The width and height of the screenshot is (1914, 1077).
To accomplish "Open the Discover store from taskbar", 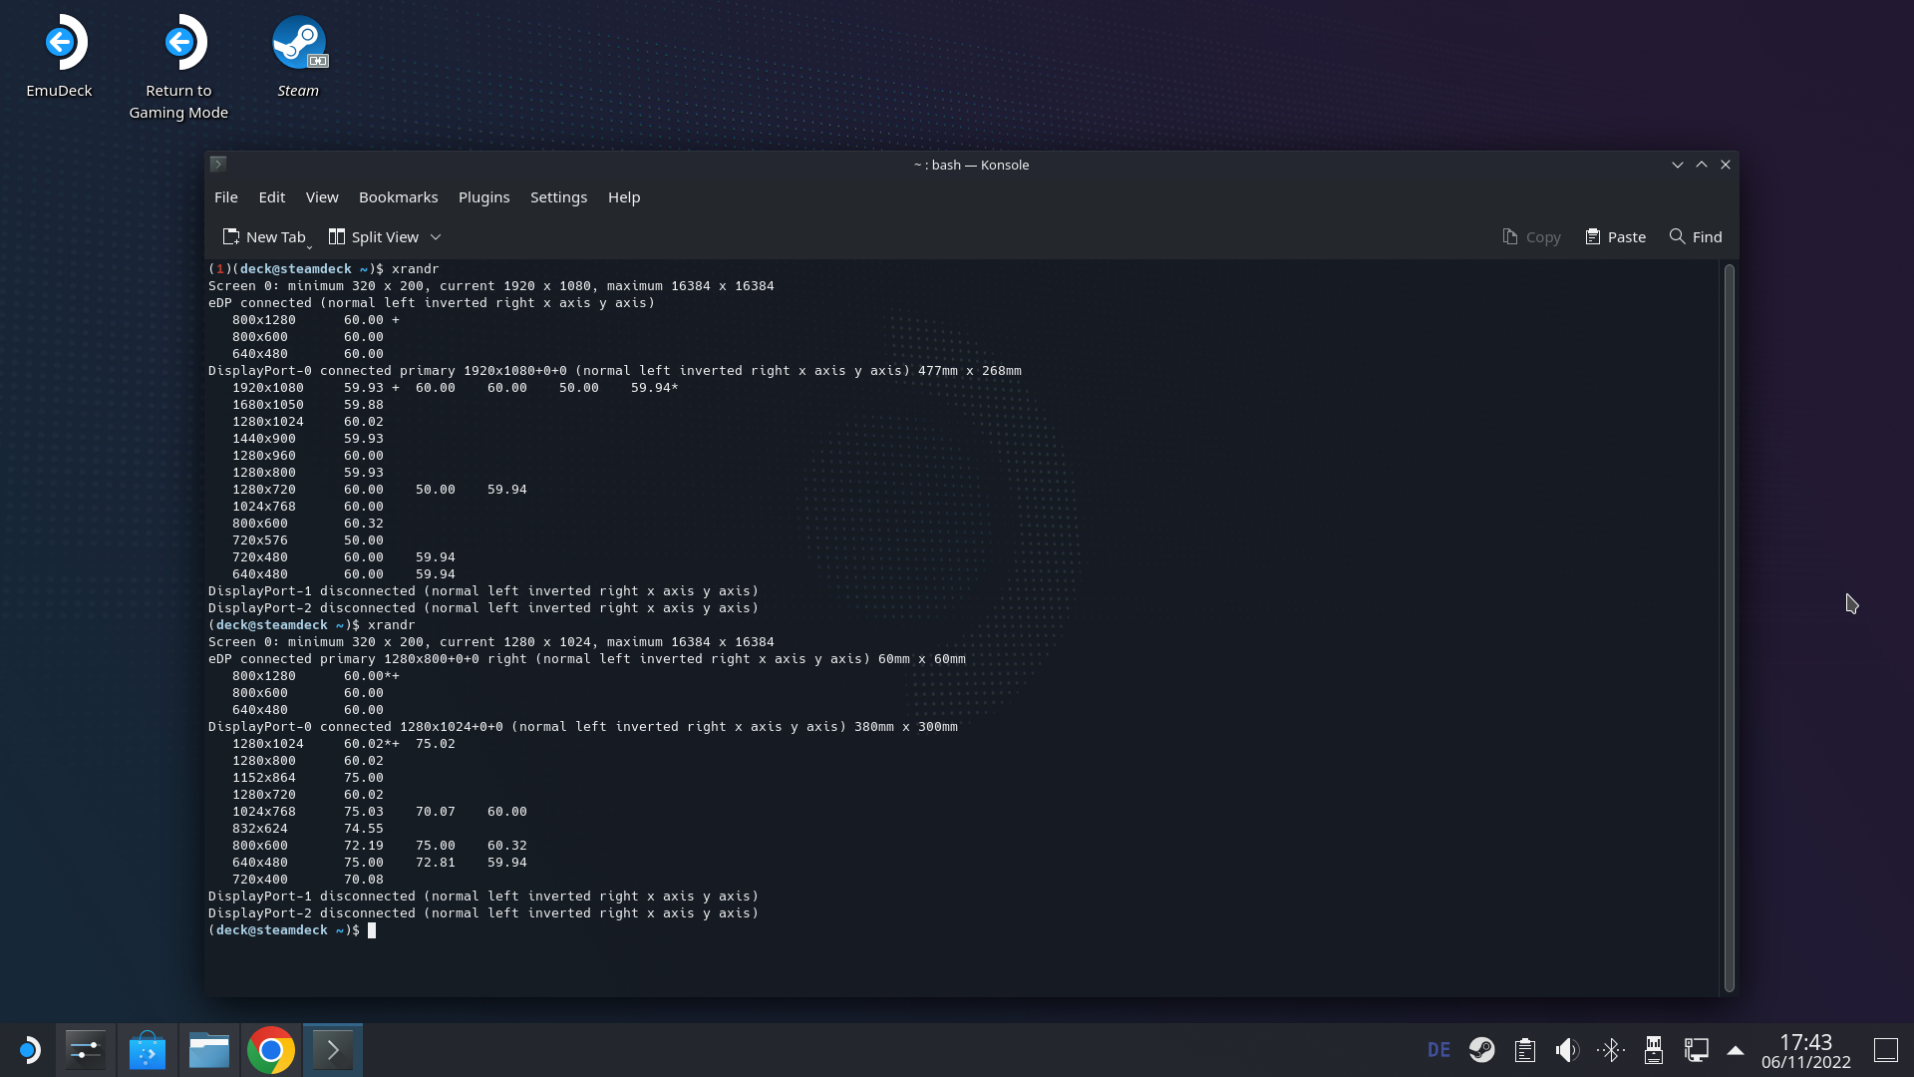I will pyautogui.click(x=148, y=1050).
